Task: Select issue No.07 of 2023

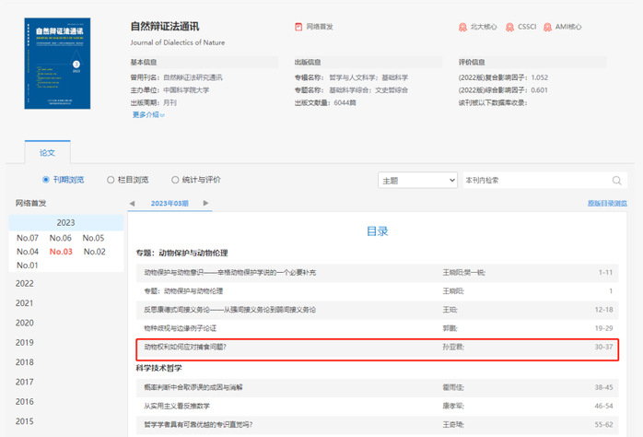Action: pos(28,238)
